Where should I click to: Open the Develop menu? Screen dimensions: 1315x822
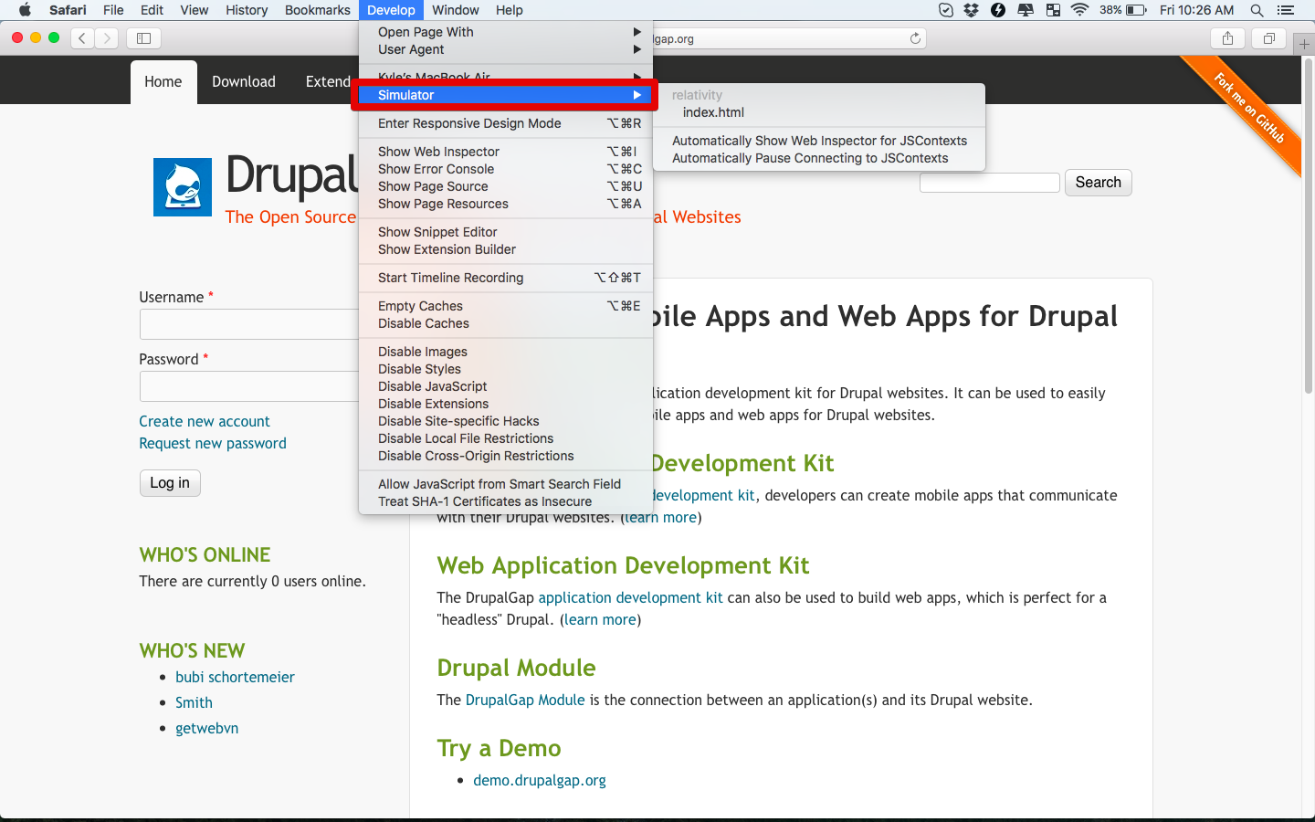click(391, 10)
